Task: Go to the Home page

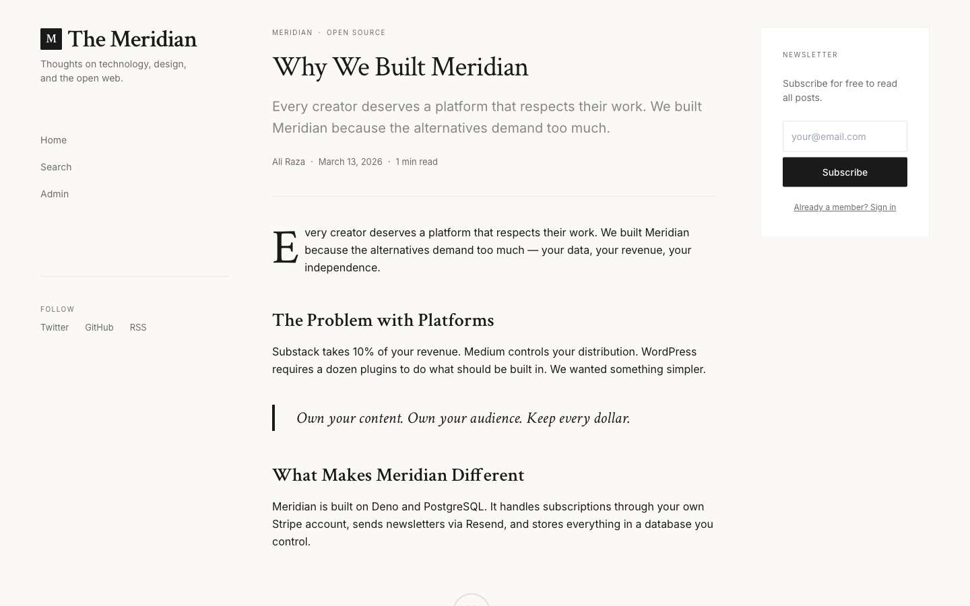Action: [53, 140]
